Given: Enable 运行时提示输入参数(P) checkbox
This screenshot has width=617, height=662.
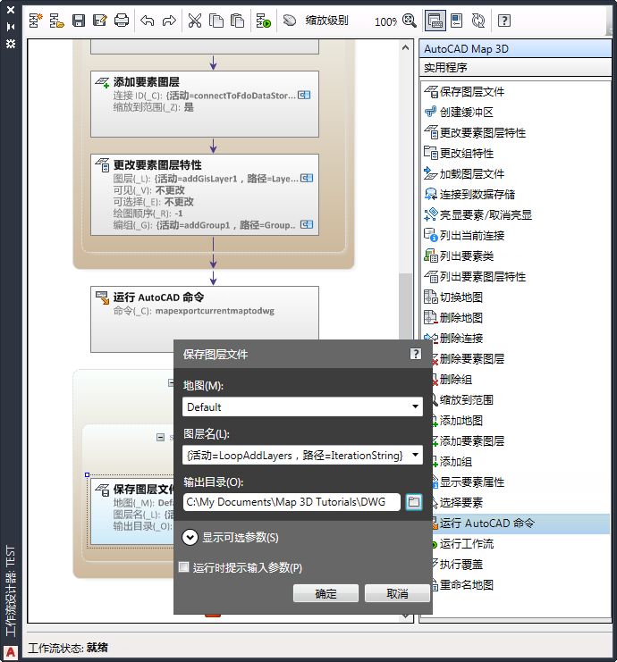Looking at the screenshot, I should tap(184, 566).
